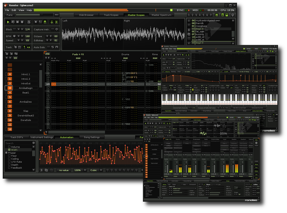The height and width of the screenshot is (213, 287).
Task: Toggle the Auto Solo switch
Action: point(48,47)
